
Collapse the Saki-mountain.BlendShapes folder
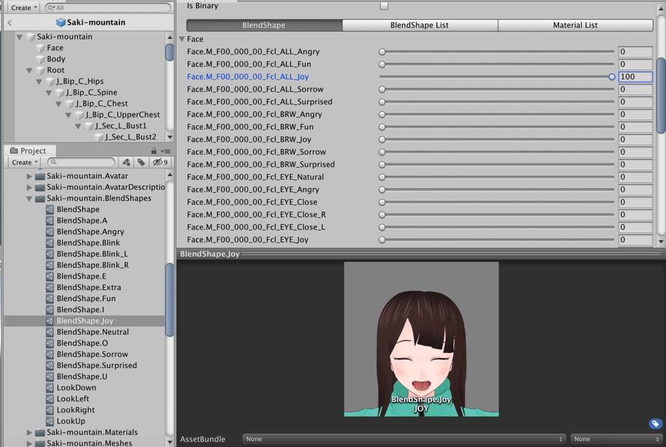tap(30, 199)
